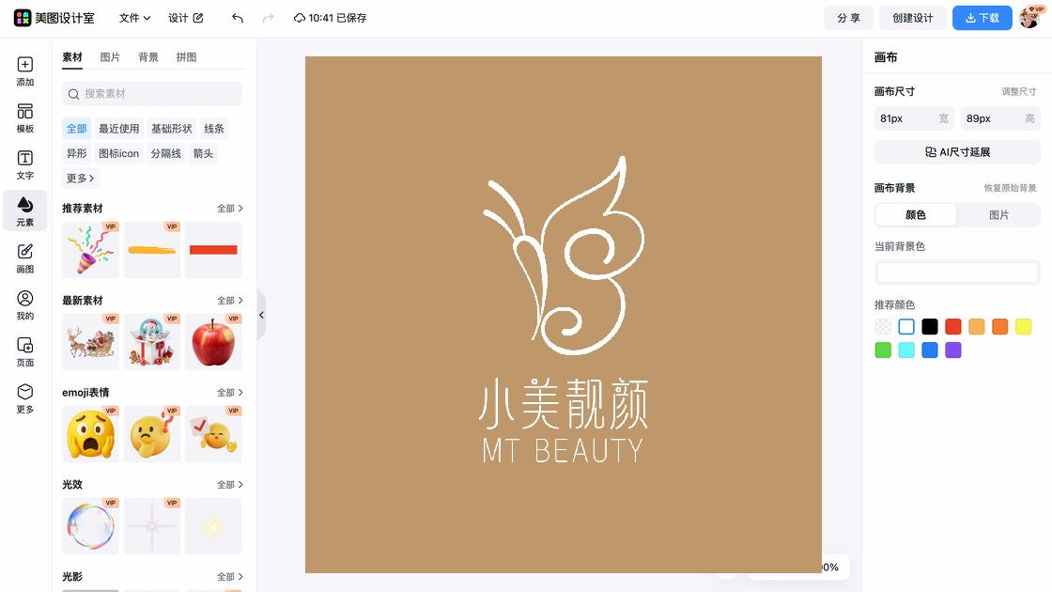This screenshot has width=1052, height=592.
Task: Add the party popper confetti sticker
Action: tap(90, 250)
